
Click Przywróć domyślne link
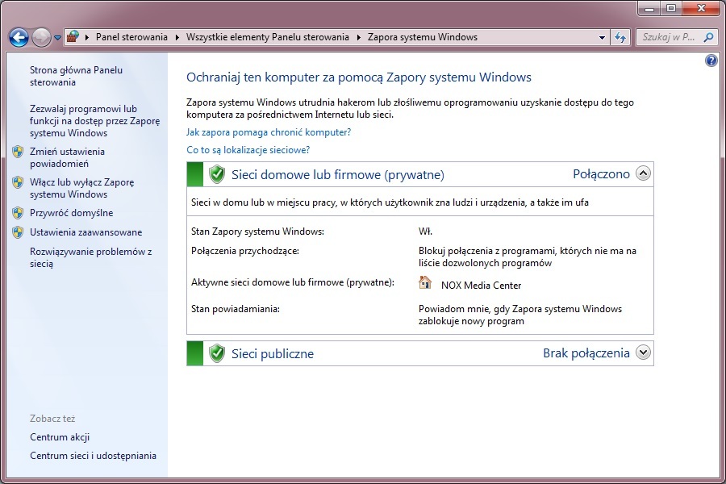click(x=71, y=213)
